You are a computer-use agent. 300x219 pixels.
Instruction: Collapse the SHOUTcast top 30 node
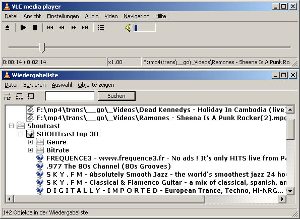tap(21, 134)
